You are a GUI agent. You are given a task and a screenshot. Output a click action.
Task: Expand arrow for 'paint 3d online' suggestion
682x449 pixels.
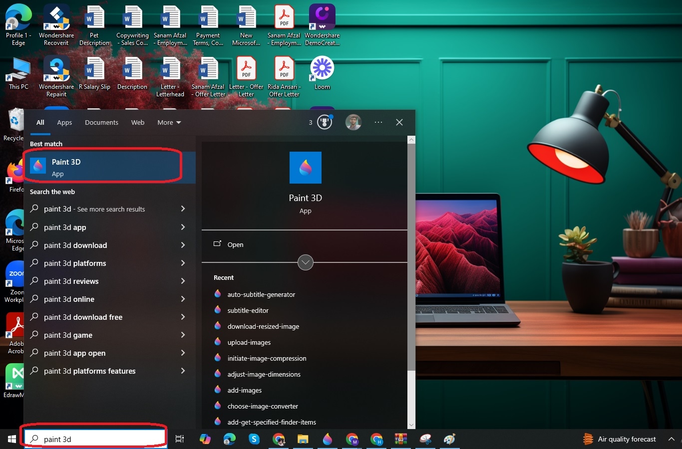tap(183, 299)
